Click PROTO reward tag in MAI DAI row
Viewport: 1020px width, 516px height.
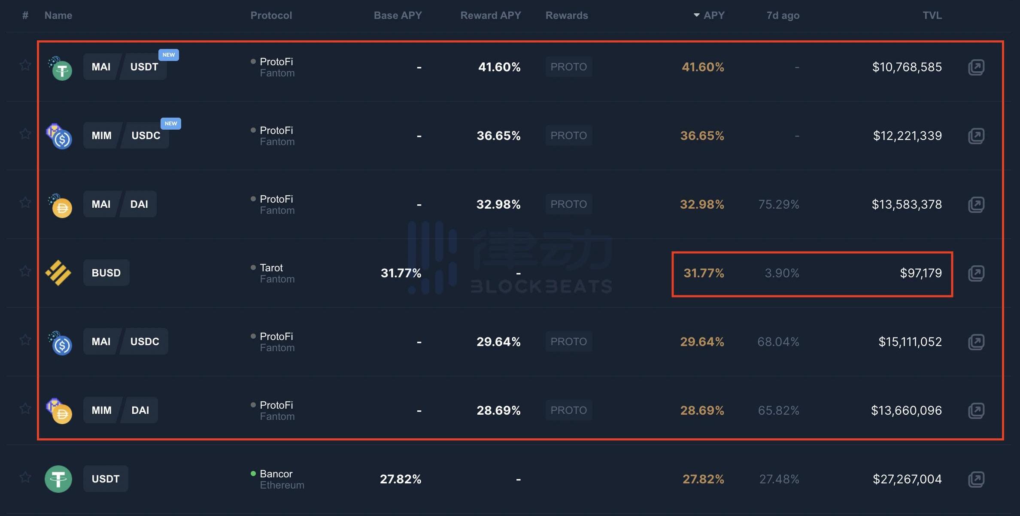(x=568, y=204)
